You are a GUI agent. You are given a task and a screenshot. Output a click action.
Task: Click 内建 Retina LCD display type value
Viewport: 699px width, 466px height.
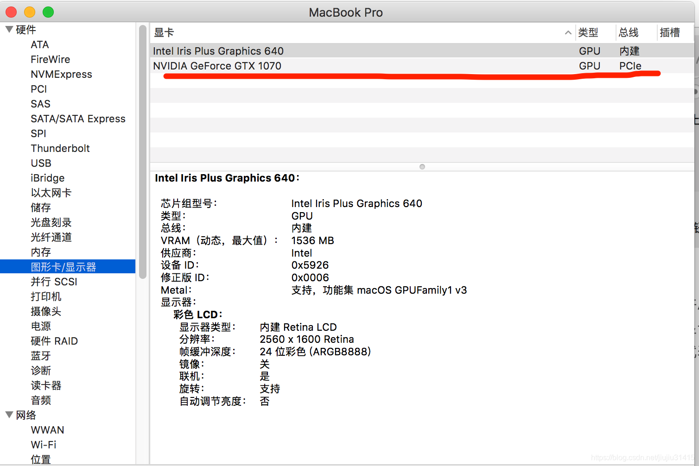pyautogui.click(x=298, y=327)
